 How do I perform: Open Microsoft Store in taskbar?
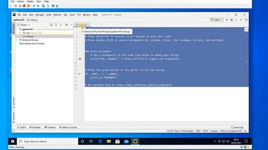(x=118, y=141)
